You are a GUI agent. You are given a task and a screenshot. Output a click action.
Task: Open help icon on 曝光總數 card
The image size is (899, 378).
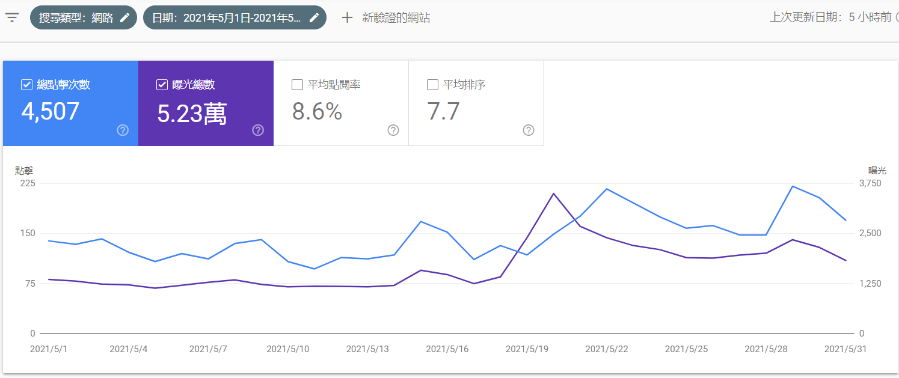coord(258,130)
